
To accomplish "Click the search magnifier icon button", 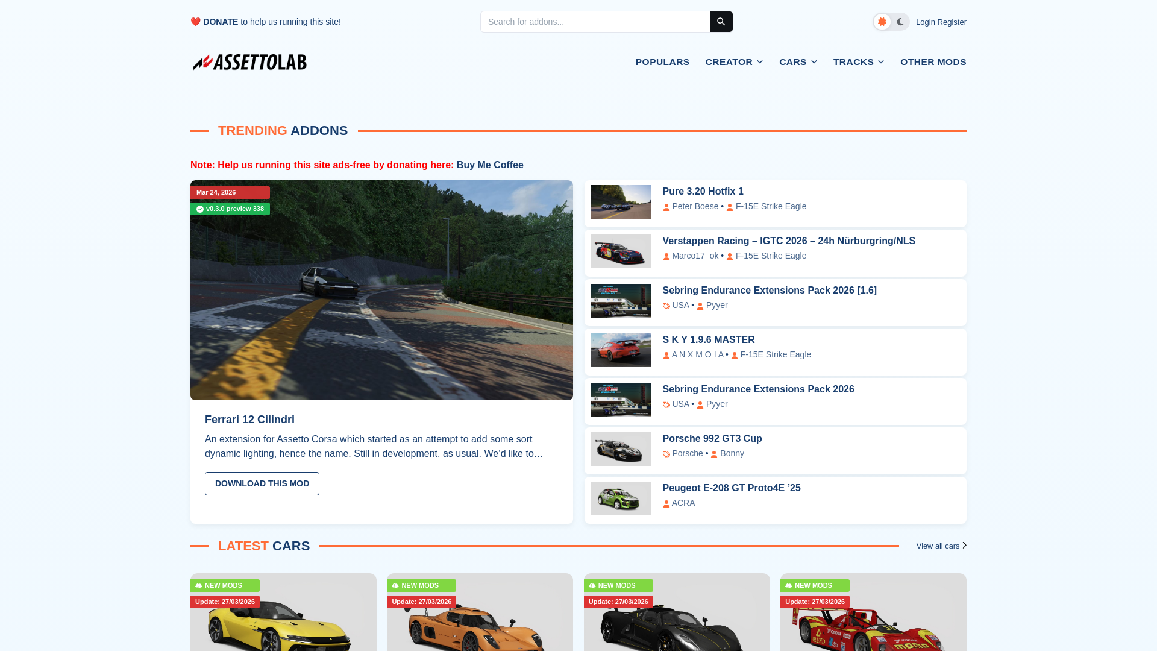I will [721, 22].
